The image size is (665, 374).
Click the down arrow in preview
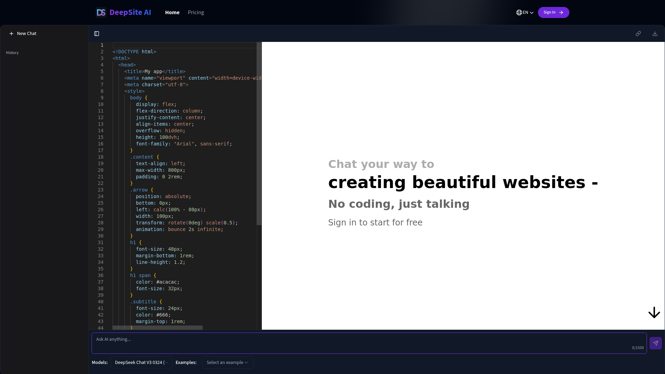tap(654, 312)
